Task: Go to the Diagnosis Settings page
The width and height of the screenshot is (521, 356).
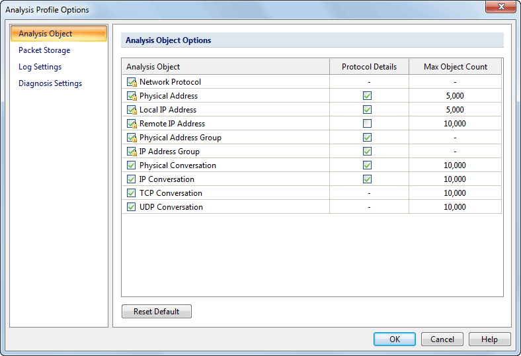Action: tap(50, 83)
